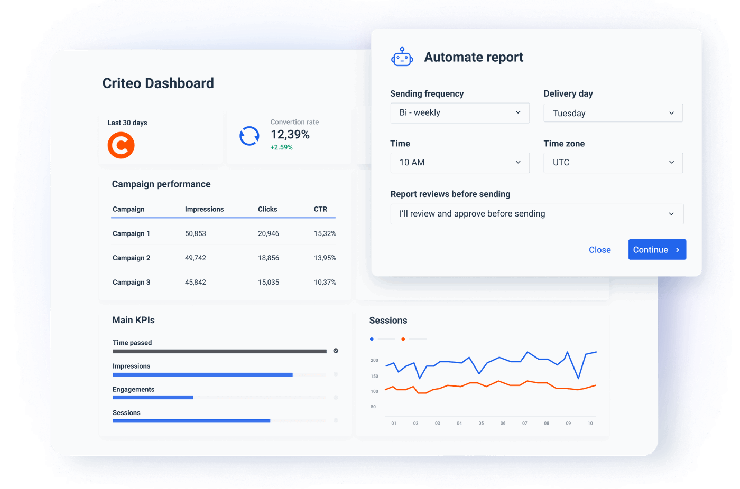Click the robot icon beside Automate report
The width and height of the screenshot is (740, 489).
click(402, 57)
